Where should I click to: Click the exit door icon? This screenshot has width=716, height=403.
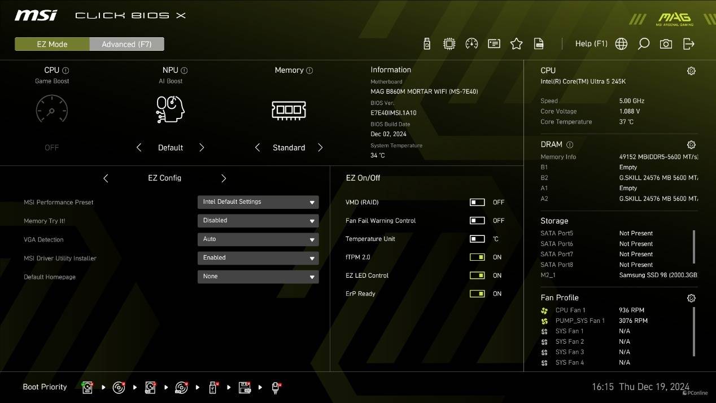pos(688,44)
